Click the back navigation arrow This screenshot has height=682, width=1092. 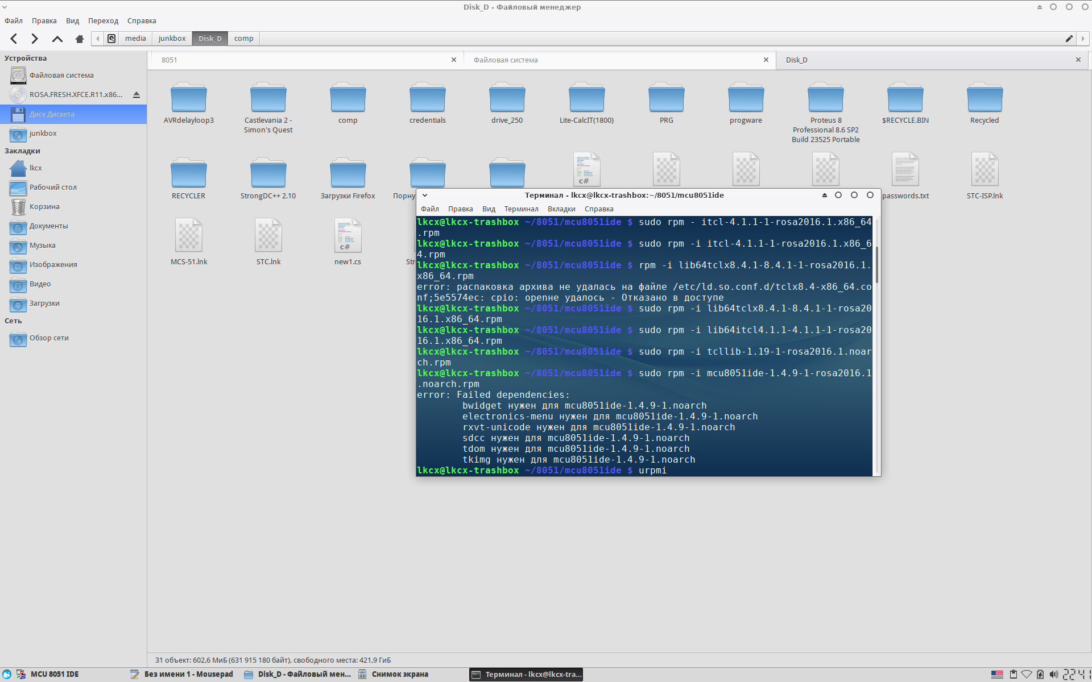tap(14, 39)
